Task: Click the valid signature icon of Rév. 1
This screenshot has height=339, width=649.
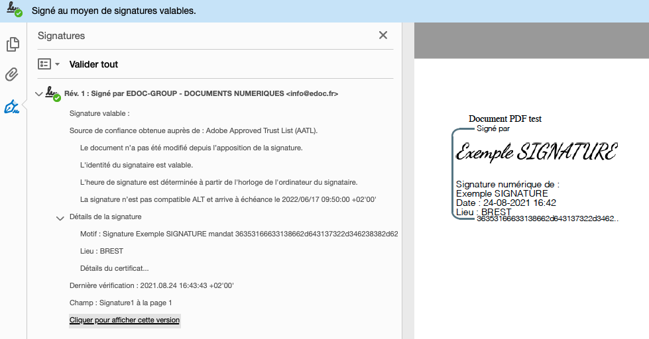Action: click(x=53, y=93)
